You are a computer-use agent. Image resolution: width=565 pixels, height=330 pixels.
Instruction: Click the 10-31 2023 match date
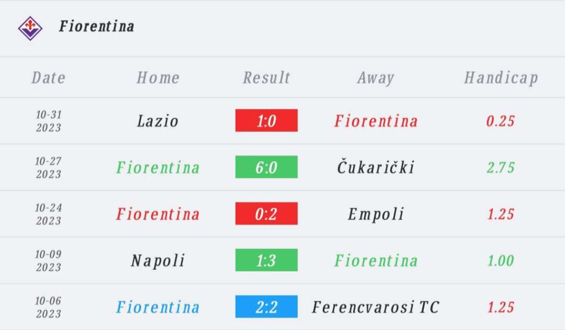(x=49, y=121)
